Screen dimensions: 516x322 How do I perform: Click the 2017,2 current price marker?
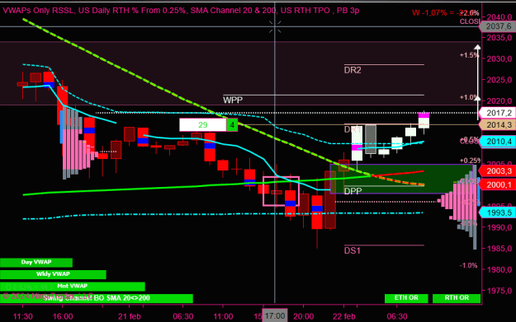[x=498, y=113]
